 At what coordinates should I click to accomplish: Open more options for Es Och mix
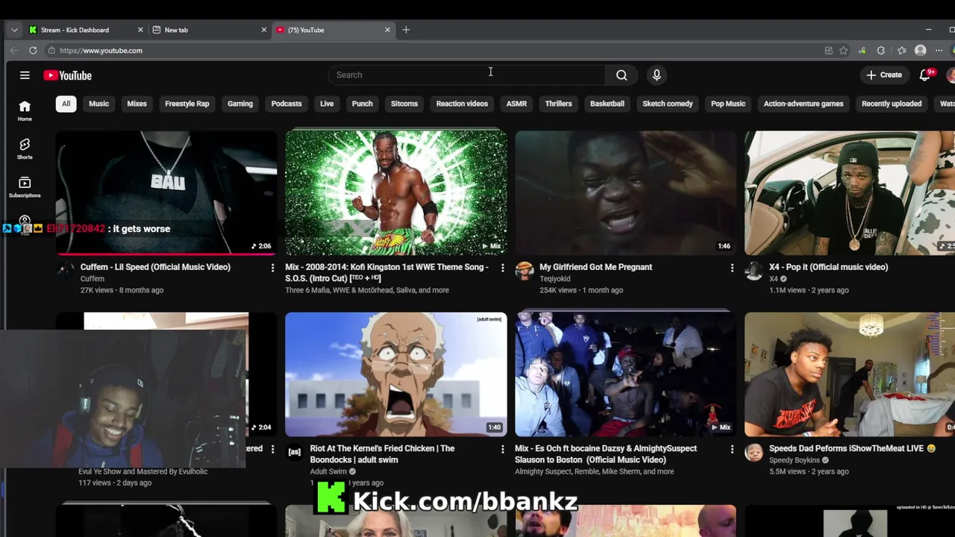pyautogui.click(x=732, y=449)
